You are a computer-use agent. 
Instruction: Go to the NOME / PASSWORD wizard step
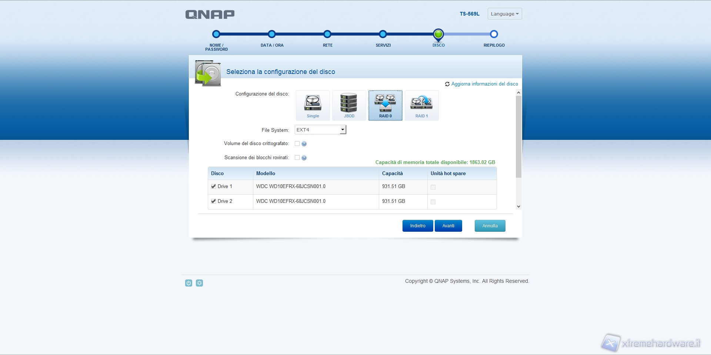point(216,34)
